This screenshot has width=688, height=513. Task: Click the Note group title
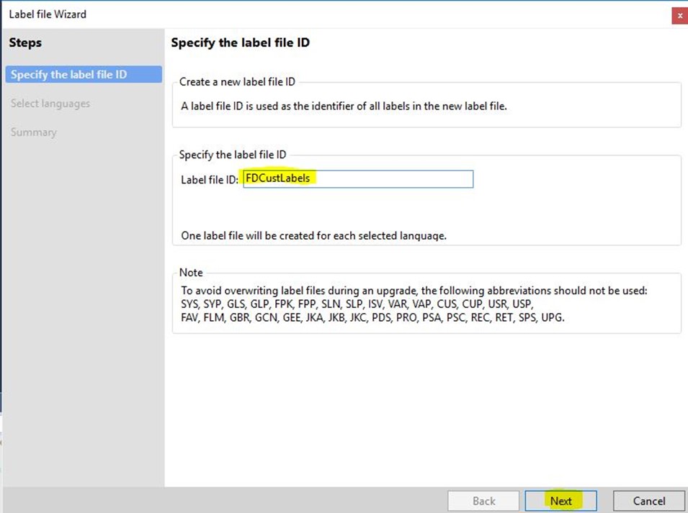pyautogui.click(x=191, y=273)
